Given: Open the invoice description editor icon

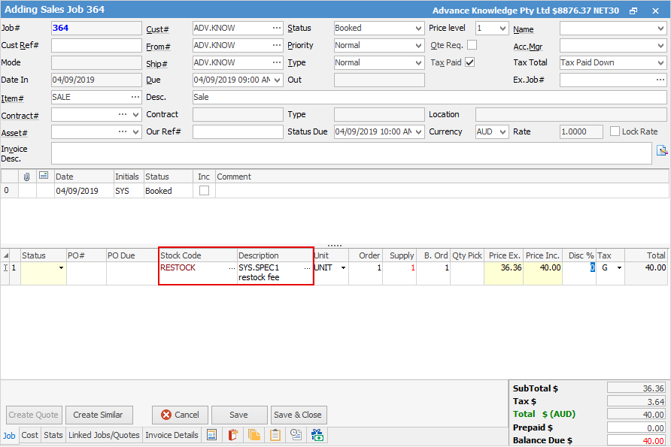Looking at the screenshot, I should click(662, 150).
